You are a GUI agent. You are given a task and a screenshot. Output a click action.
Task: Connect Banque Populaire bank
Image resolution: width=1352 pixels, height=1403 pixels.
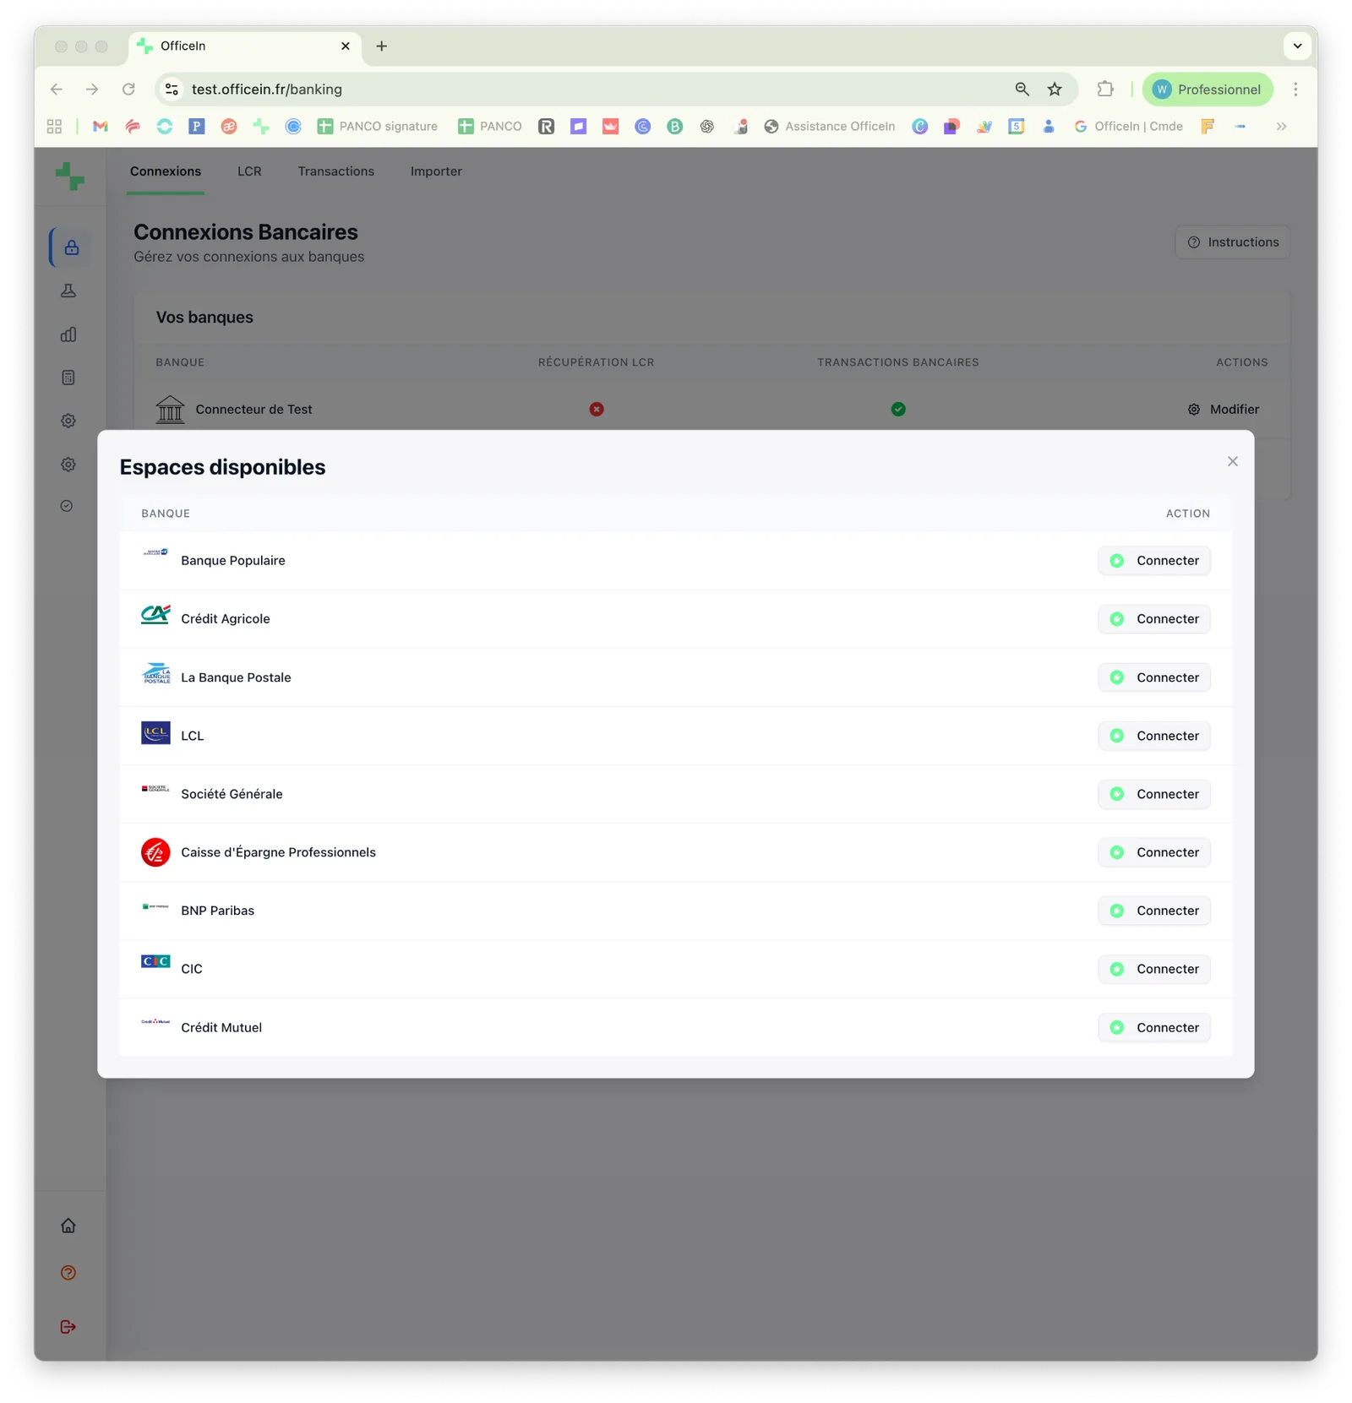(x=1154, y=561)
